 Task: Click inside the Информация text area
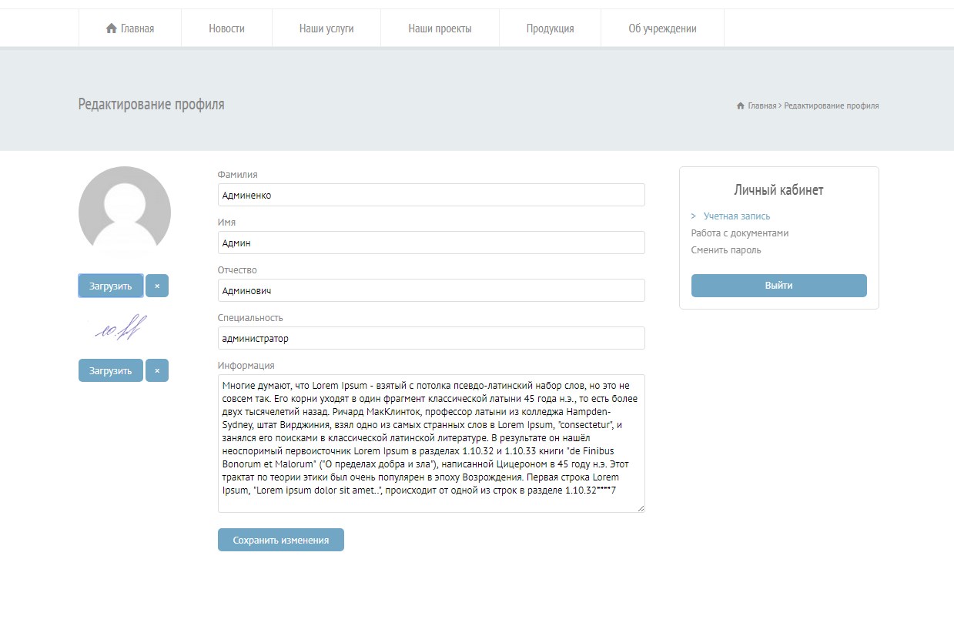click(431, 444)
